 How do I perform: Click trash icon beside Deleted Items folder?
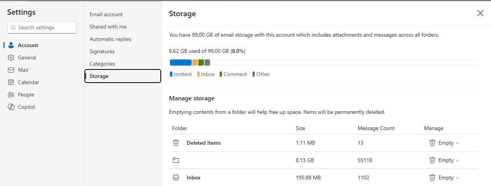pos(176,143)
